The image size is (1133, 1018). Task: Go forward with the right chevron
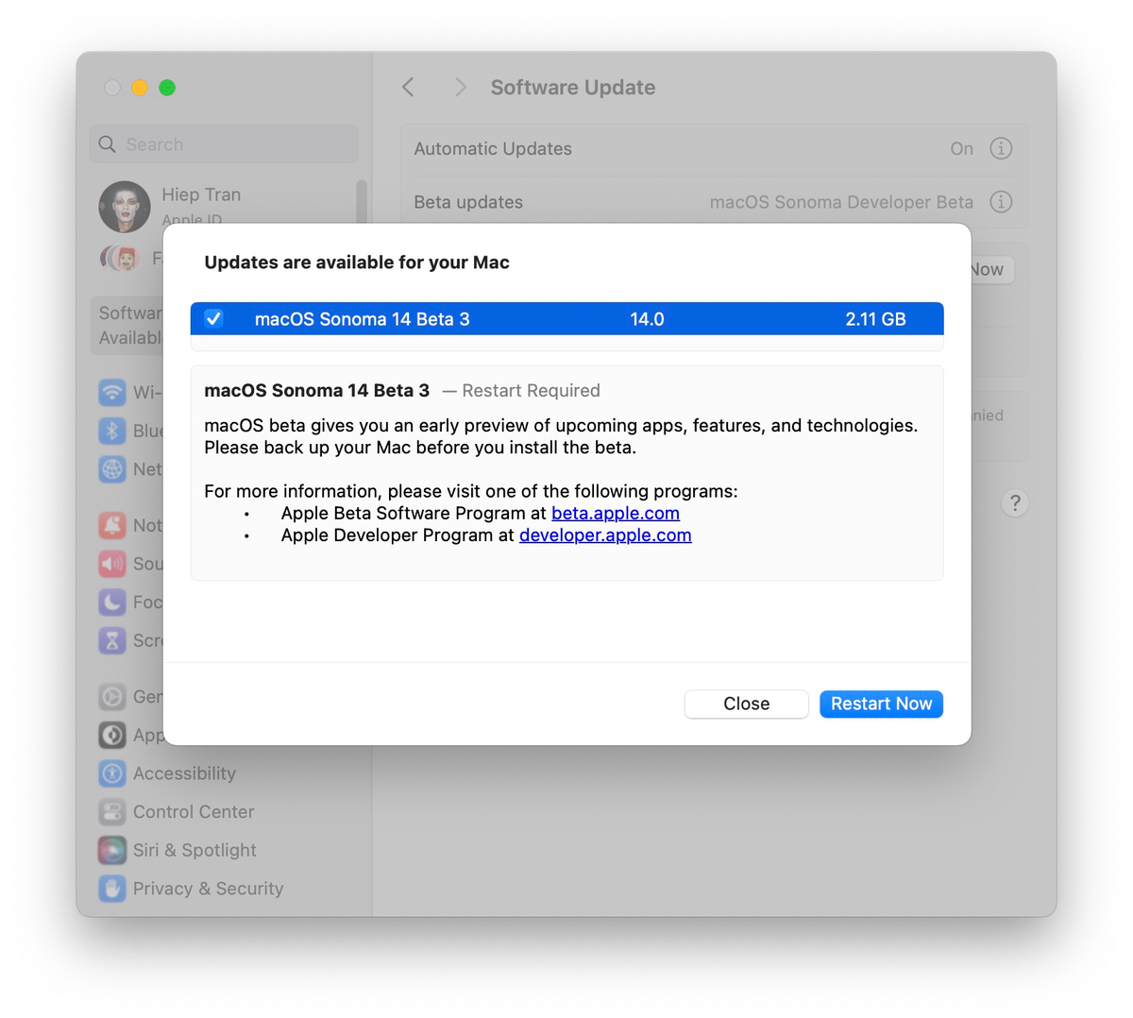tap(460, 87)
